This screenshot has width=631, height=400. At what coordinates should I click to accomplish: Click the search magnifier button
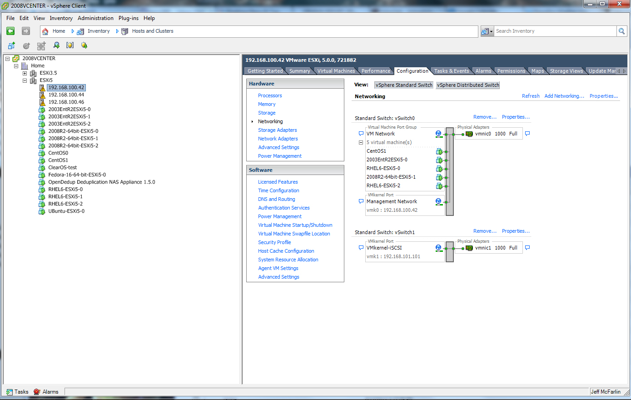(621, 31)
